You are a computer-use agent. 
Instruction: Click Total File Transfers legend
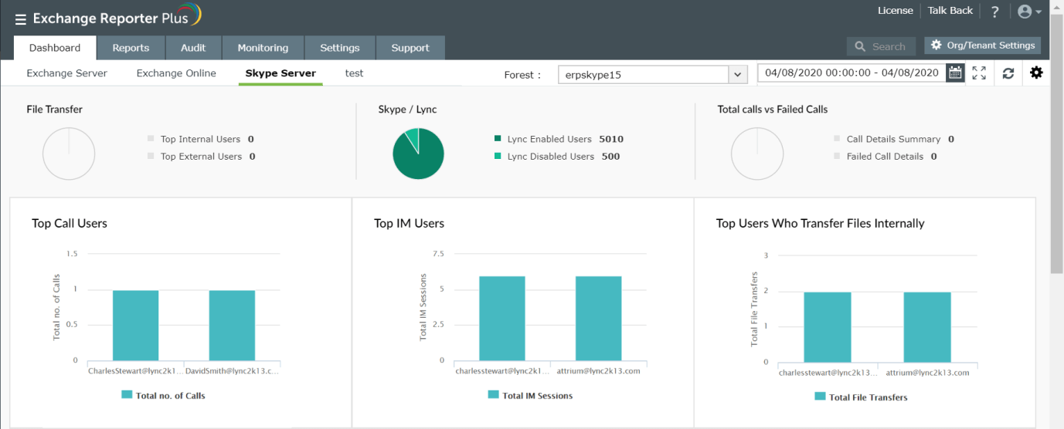[x=862, y=397]
